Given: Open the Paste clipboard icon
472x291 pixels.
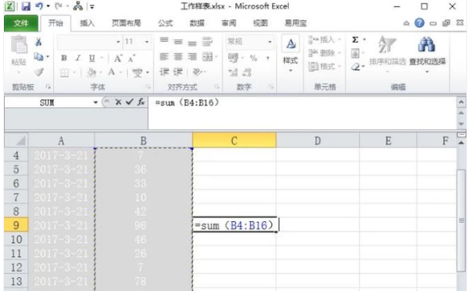Looking at the screenshot, I should pyautogui.click(x=18, y=45).
